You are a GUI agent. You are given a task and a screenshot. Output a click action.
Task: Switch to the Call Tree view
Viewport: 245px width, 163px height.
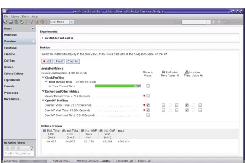(x=9, y=61)
